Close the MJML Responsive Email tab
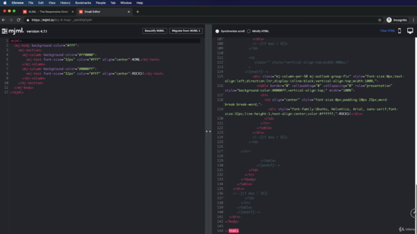 click(72, 12)
